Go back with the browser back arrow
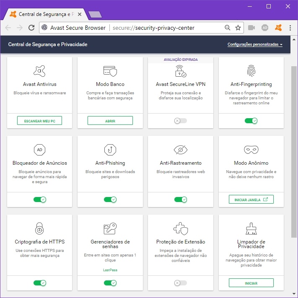Screen dimensions: 298x298 (x=8, y=28)
